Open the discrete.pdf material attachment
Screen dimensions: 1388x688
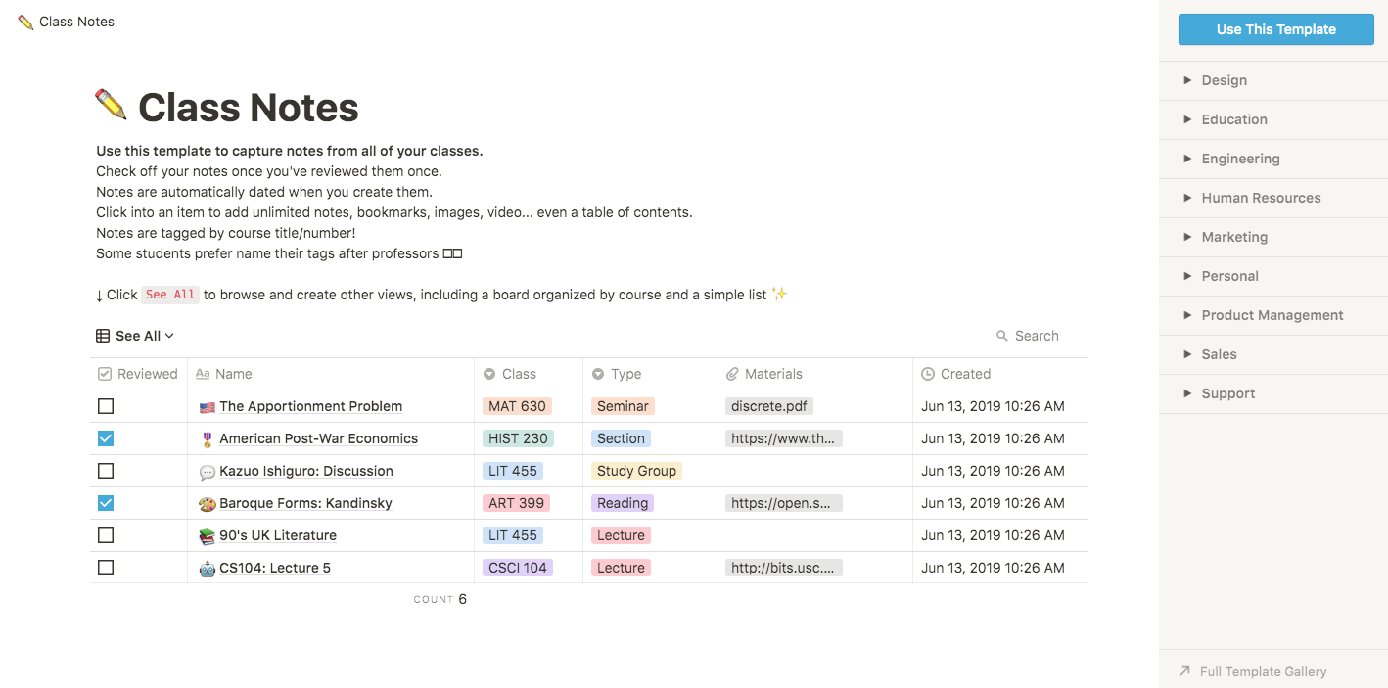click(x=769, y=406)
